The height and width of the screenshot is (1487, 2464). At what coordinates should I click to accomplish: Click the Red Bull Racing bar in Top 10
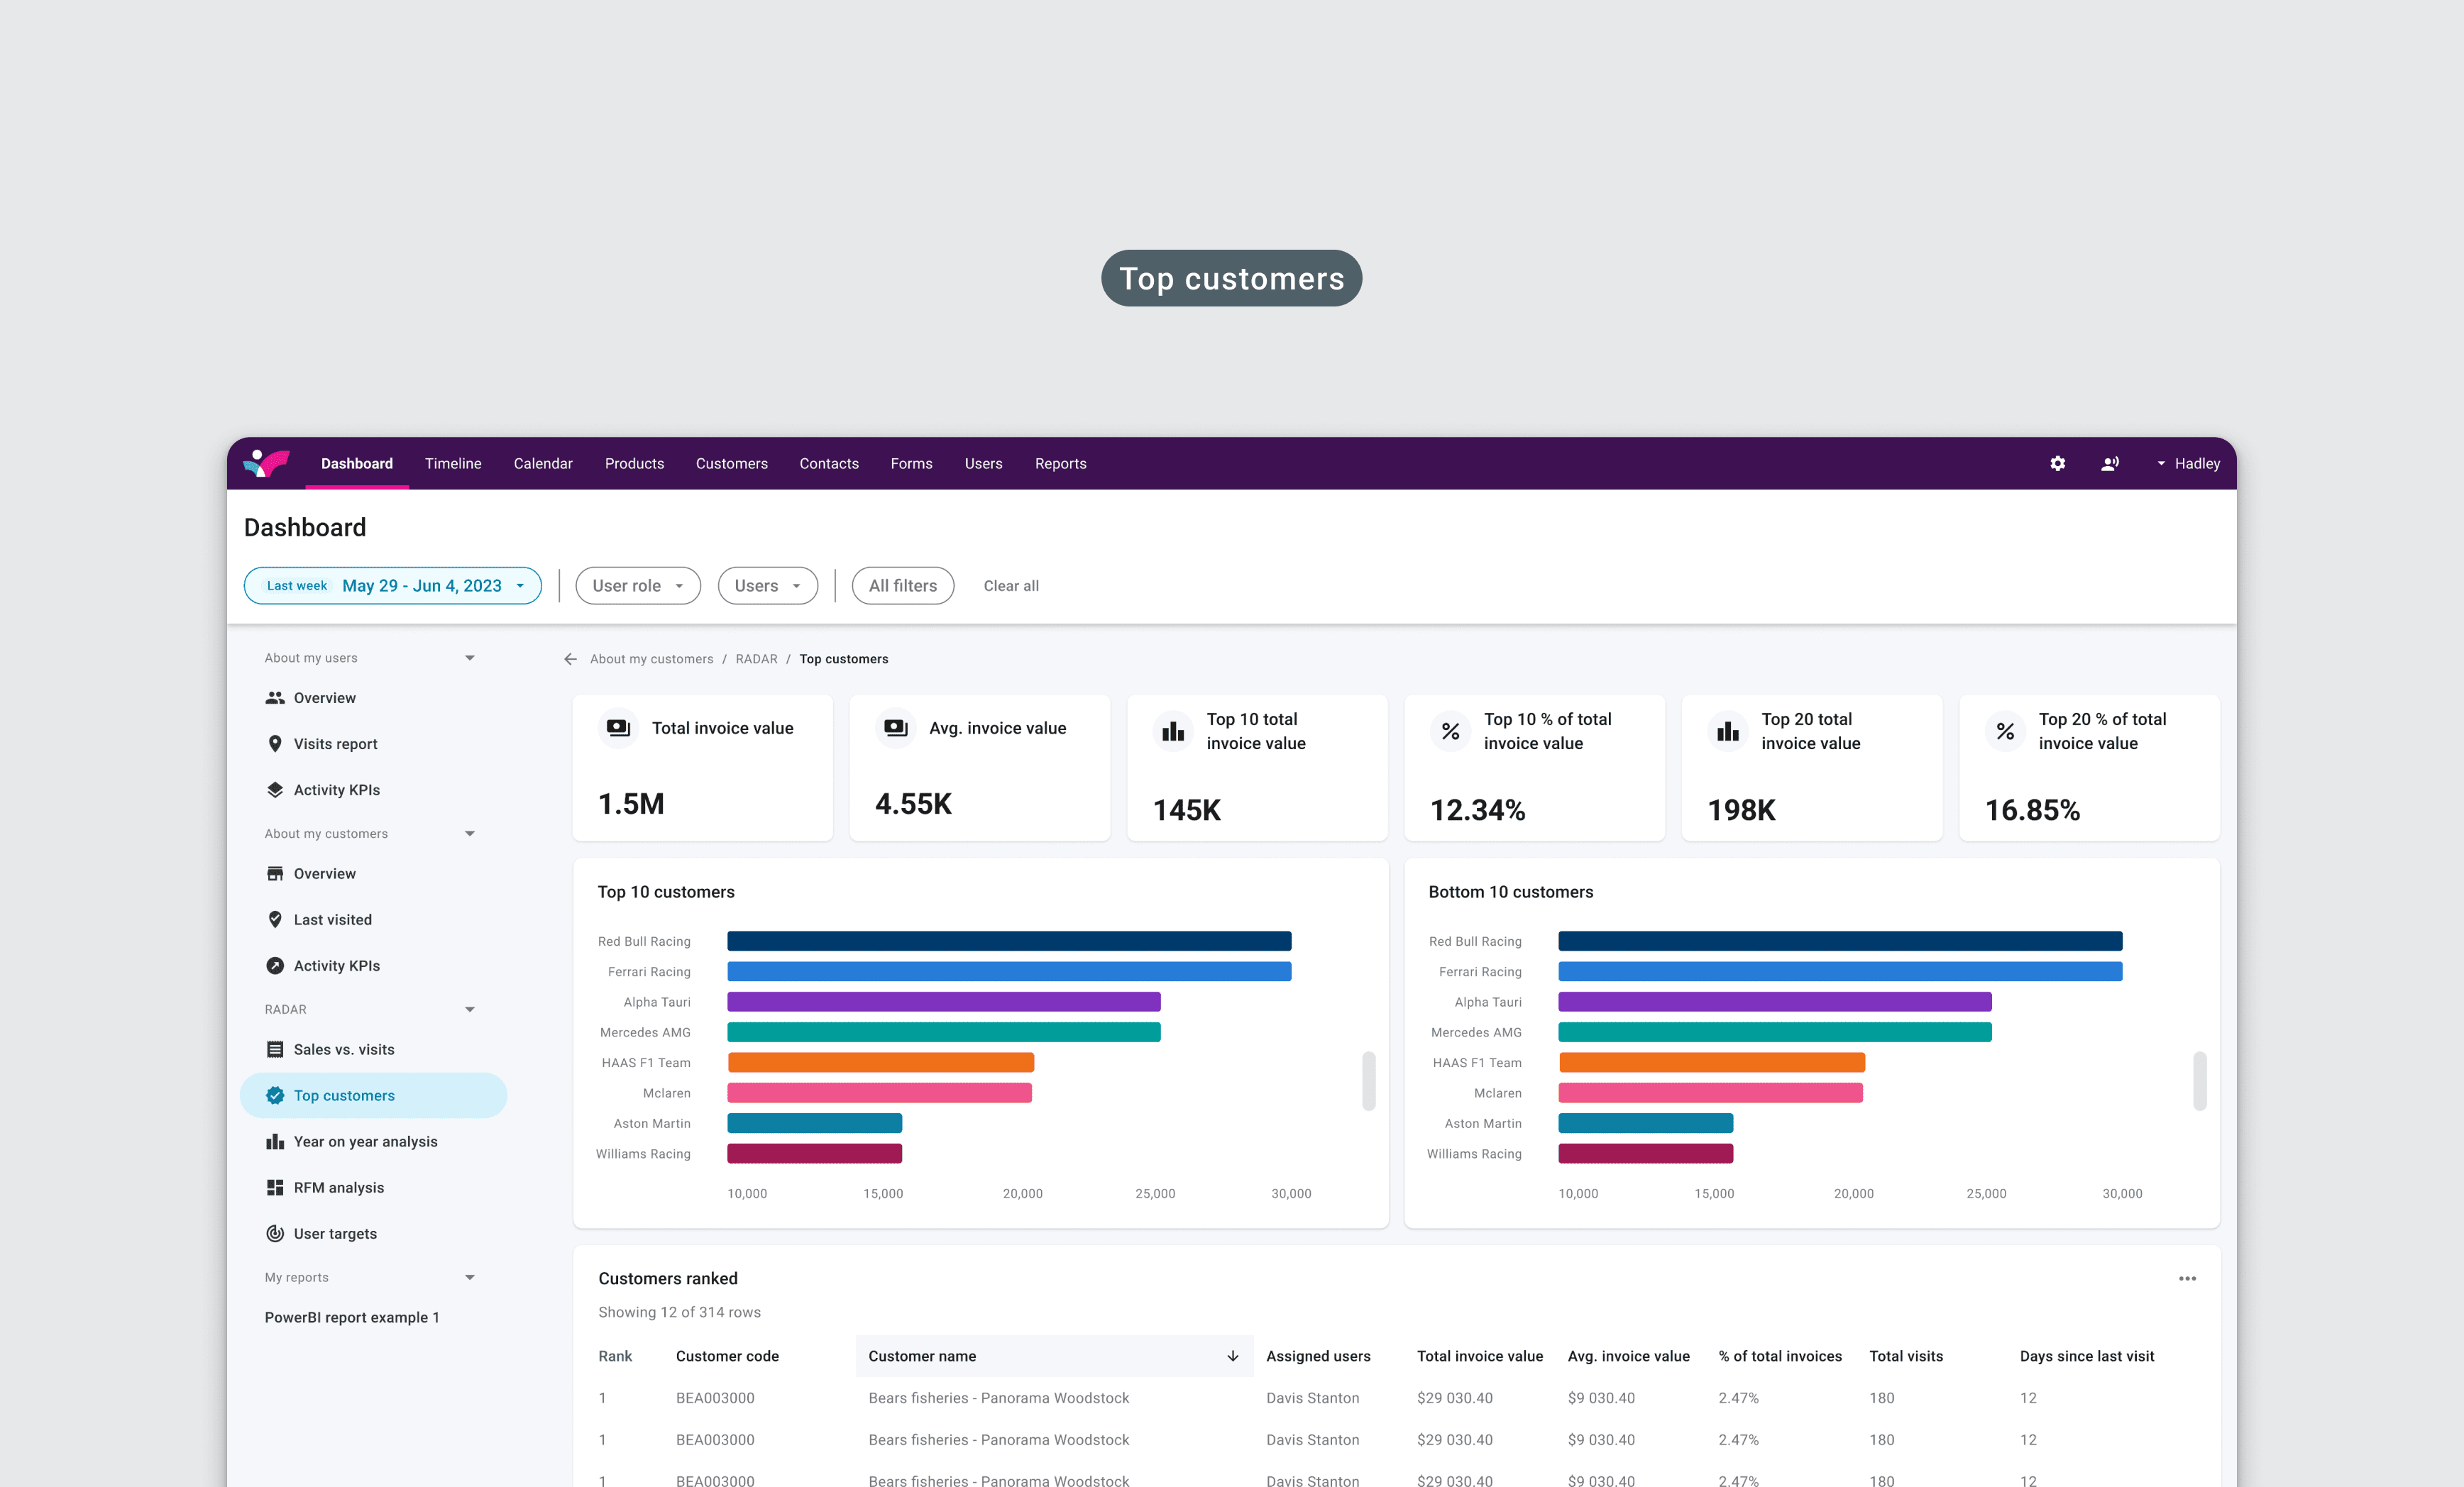pos(1009,941)
